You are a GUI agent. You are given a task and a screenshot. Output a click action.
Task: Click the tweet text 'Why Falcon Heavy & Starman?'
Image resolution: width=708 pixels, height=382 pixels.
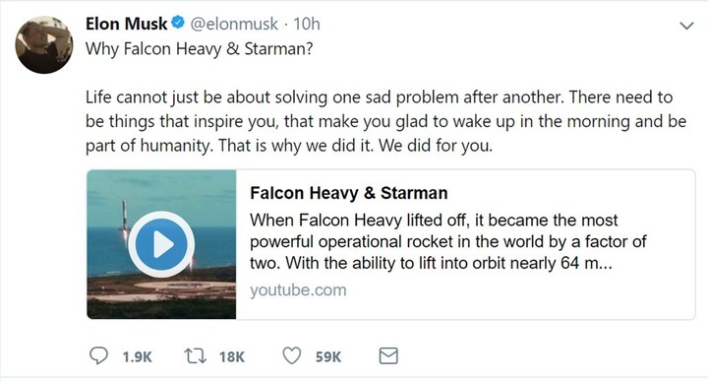199,49
